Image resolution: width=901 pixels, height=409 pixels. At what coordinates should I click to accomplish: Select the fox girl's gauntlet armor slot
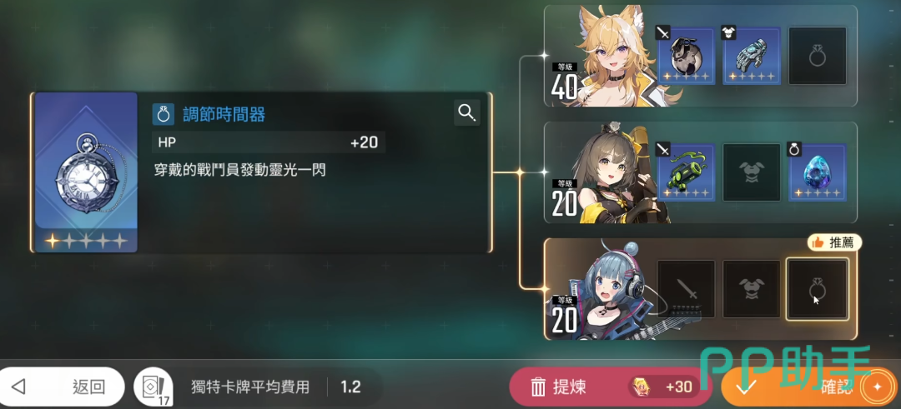coord(752,56)
